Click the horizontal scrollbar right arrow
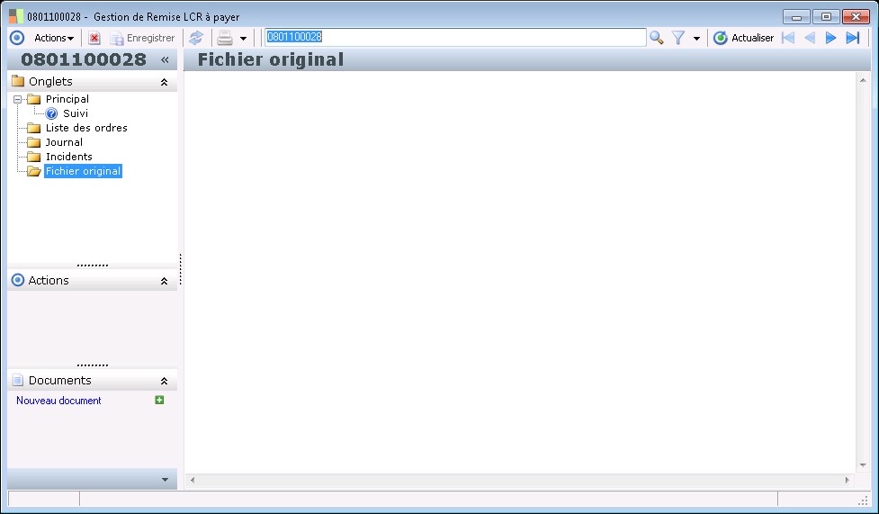 point(847,481)
